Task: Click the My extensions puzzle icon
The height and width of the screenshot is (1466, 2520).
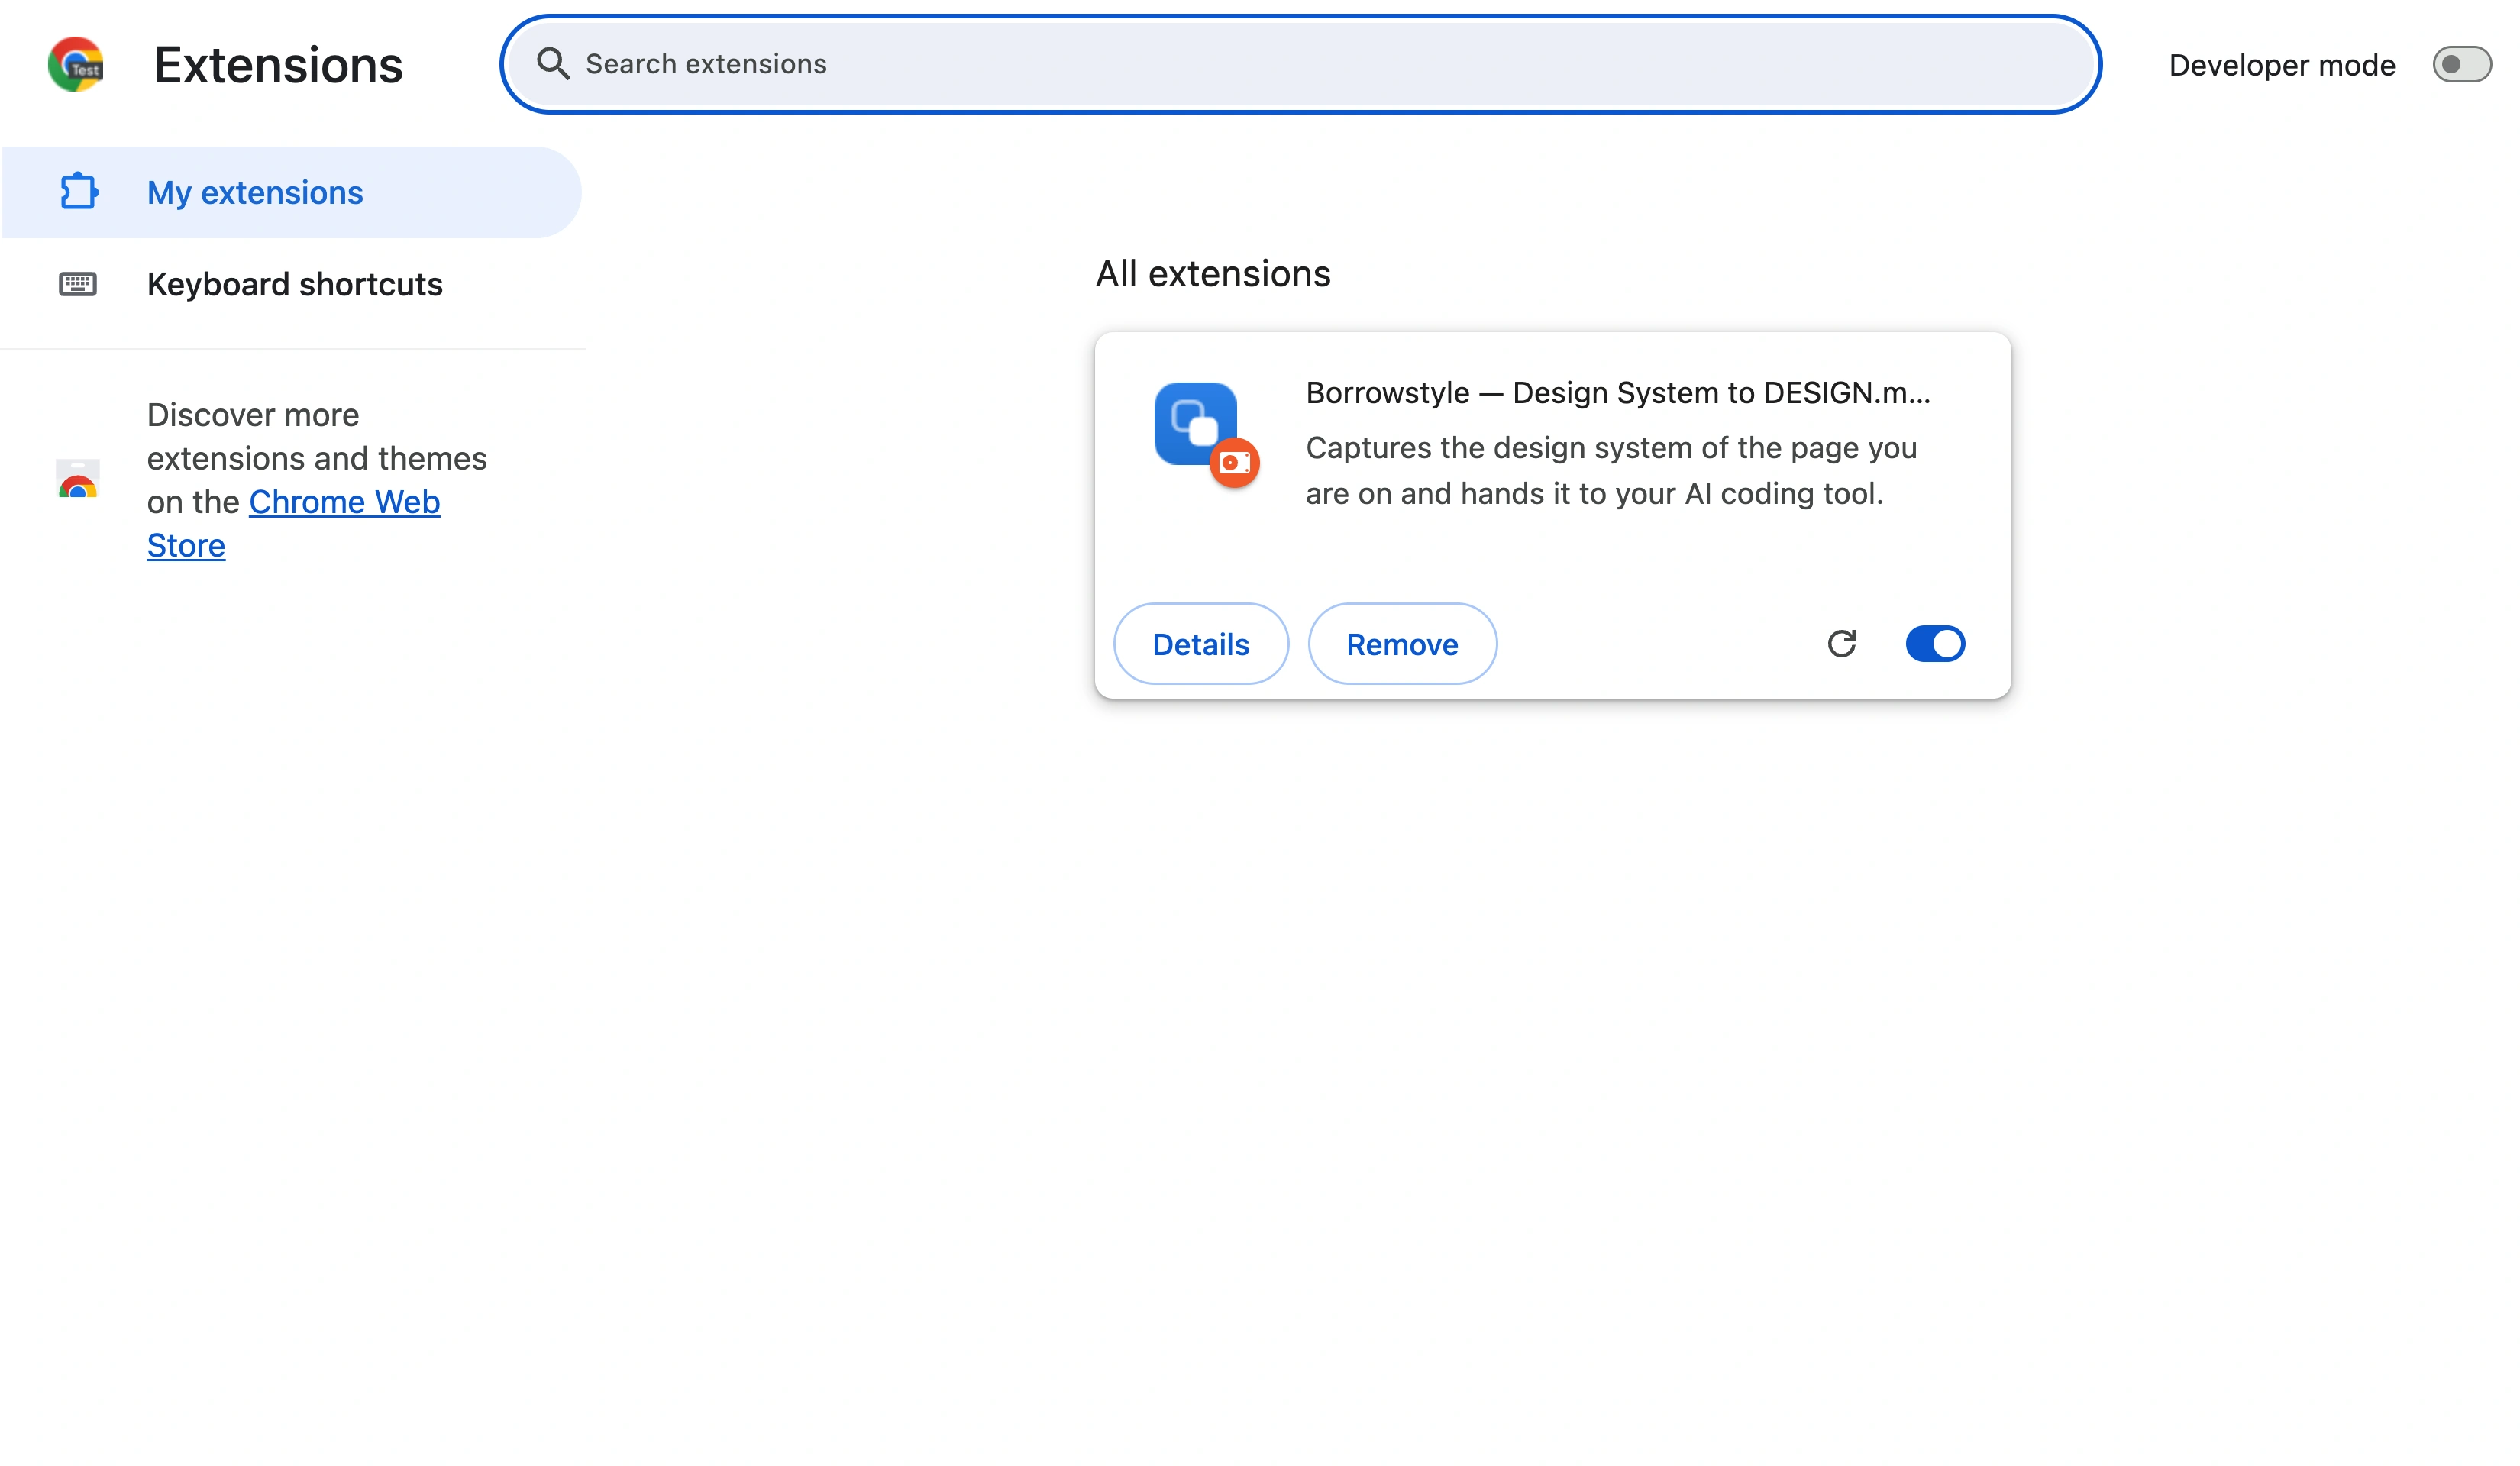Action: (78, 192)
